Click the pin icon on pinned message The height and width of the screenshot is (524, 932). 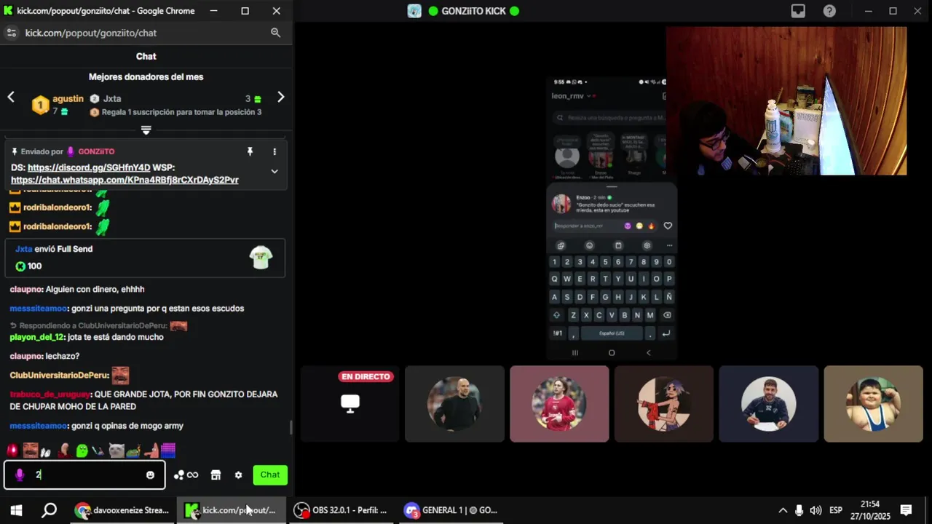(250, 151)
